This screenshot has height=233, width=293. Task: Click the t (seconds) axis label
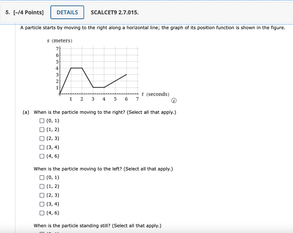click(156, 94)
